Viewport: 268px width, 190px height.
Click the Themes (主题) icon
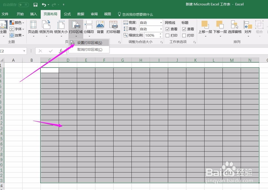(x=3, y=25)
